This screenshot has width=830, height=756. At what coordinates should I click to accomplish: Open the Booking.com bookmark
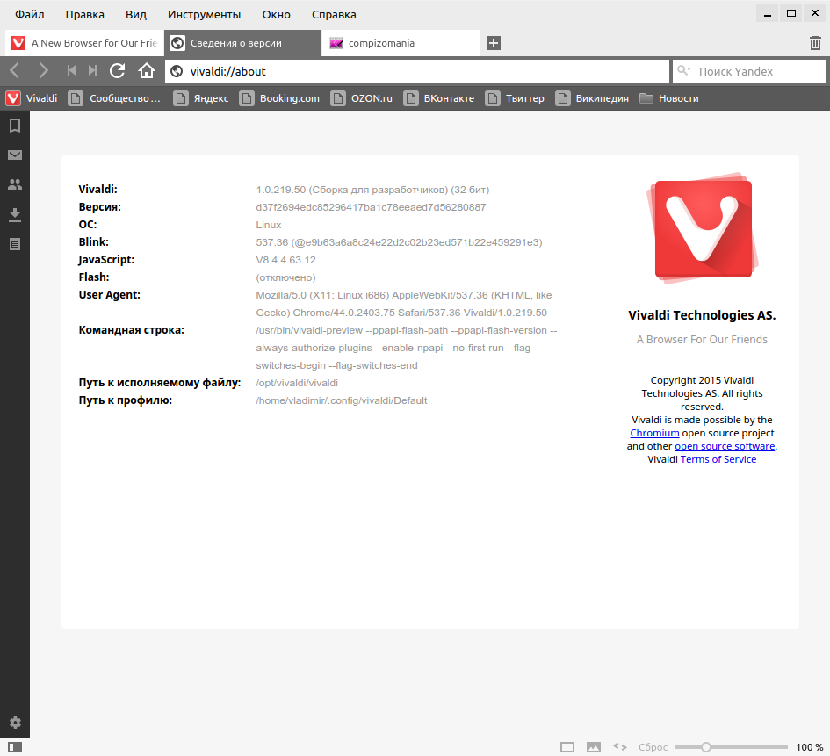280,98
